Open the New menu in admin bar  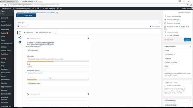[45, 8]
